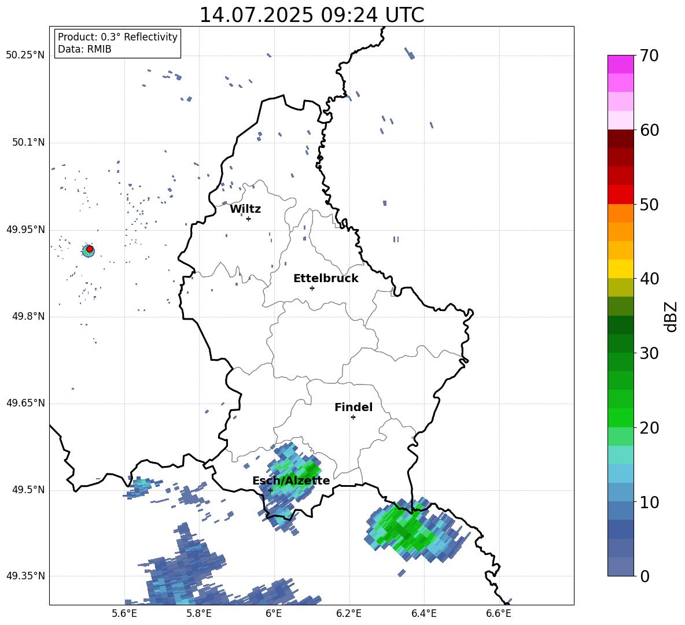This screenshot has height=625, width=685.
Task: Click the title '14.07.2025 09:24 UTC'
Action: (x=311, y=15)
